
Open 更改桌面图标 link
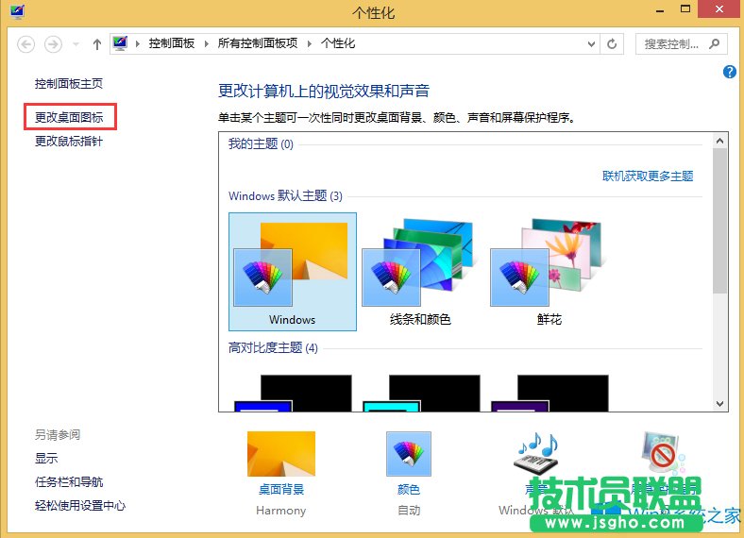point(69,117)
